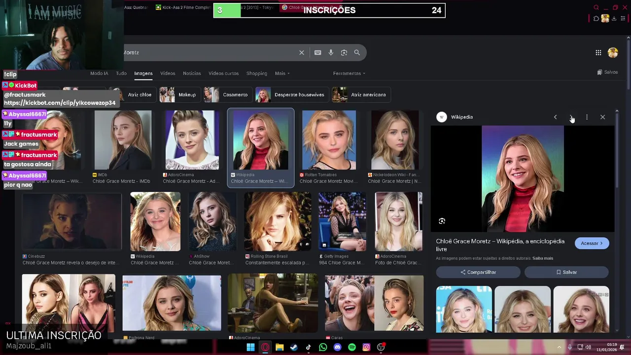
Task: Clear the search box with the X icon
Action: pos(302,53)
